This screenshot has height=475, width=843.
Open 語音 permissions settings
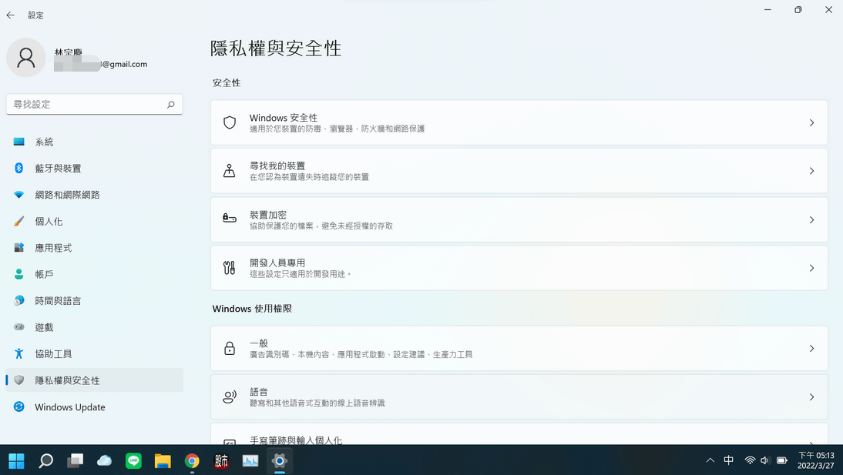point(519,397)
